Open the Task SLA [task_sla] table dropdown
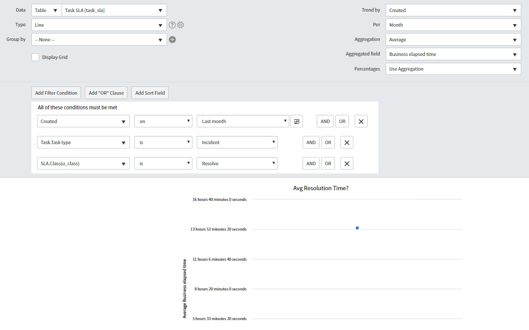Viewport: 529px width, 330px height. [x=114, y=10]
